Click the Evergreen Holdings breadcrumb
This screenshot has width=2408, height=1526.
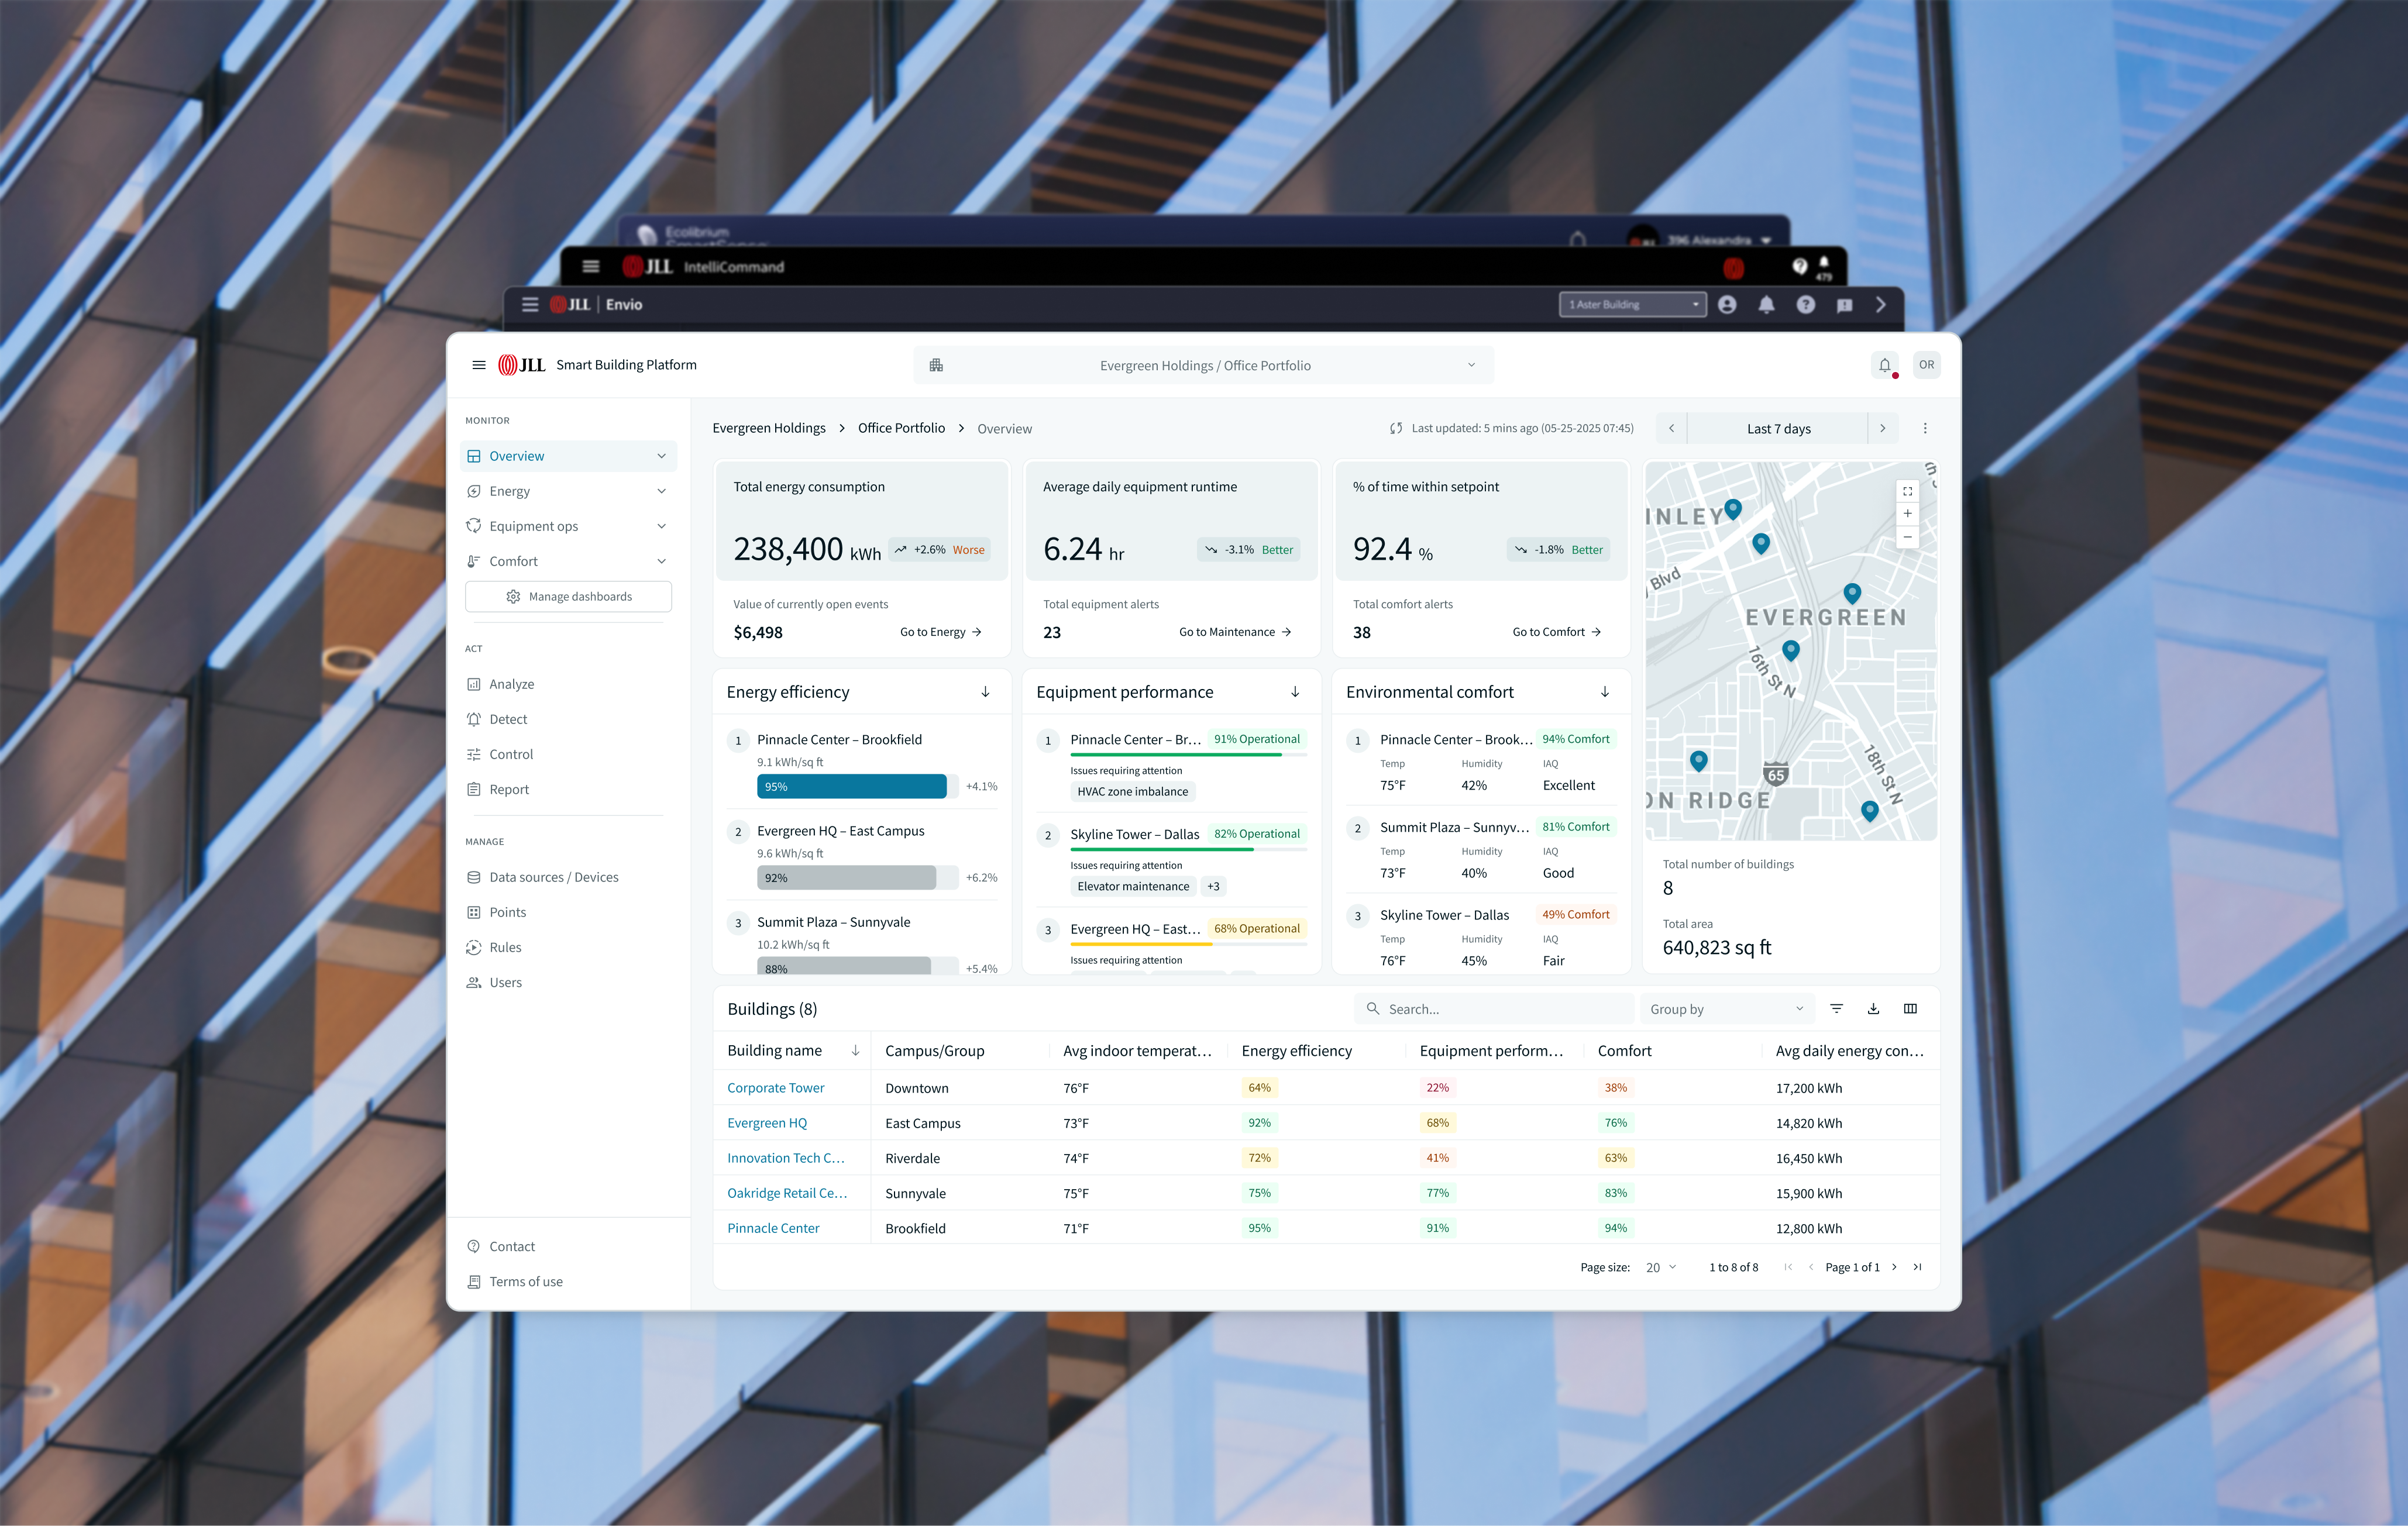coord(769,428)
